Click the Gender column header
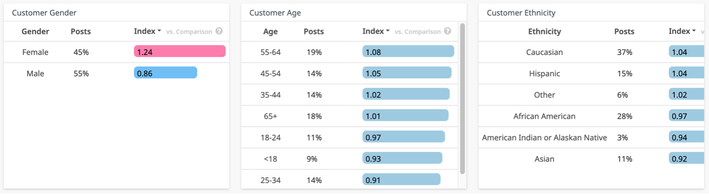709x195 pixels. point(35,31)
